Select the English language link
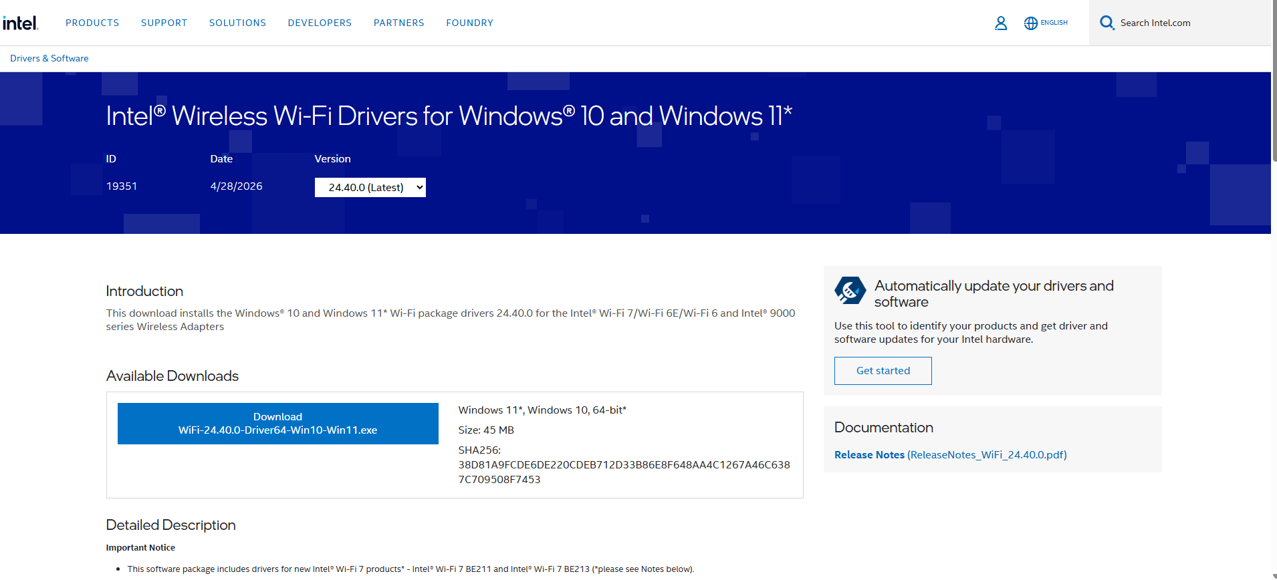 1054,23
